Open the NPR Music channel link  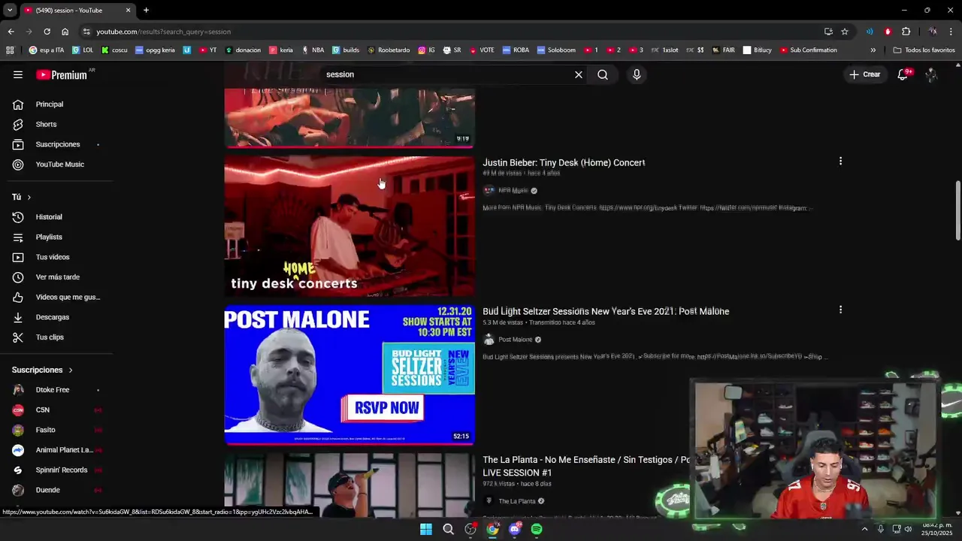point(513,191)
